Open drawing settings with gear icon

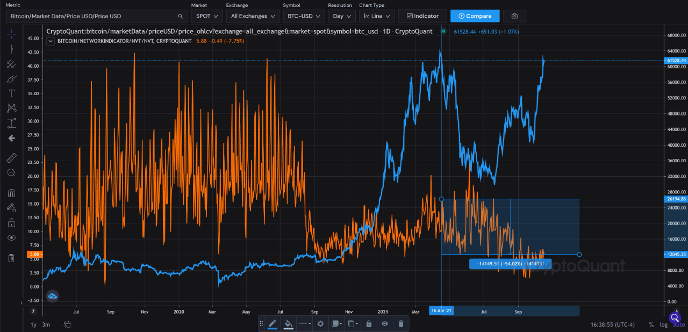coord(320,323)
